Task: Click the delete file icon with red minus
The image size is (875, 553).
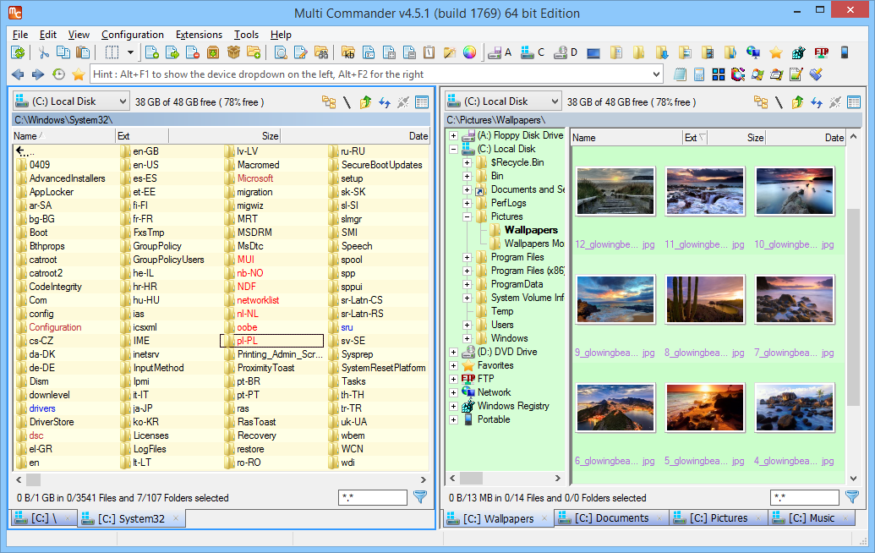Action: [193, 53]
